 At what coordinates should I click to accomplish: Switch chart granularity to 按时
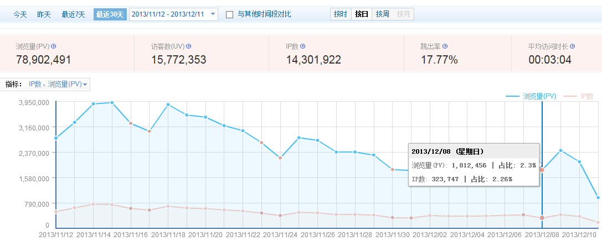[340, 14]
